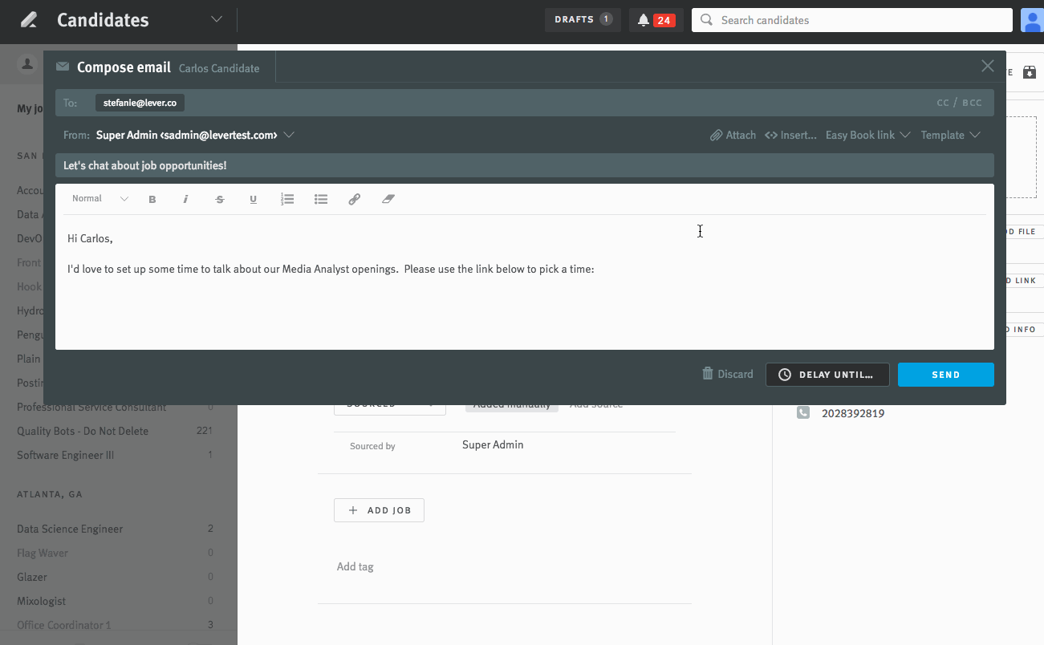The width and height of the screenshot is (1044, 645).
Task: Click the Delay Until button
Action: [x=827, y=375]
